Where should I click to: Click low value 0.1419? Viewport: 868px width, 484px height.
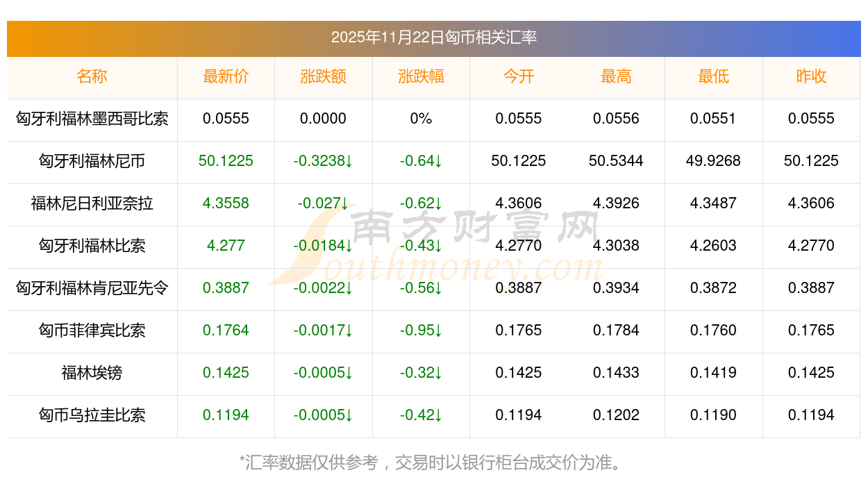click(x=714, y=373)
